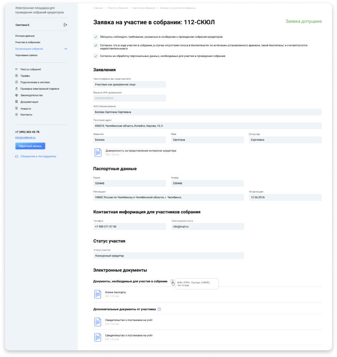Toggle the meeting requirements compliance checkbox

coord(96,37)
